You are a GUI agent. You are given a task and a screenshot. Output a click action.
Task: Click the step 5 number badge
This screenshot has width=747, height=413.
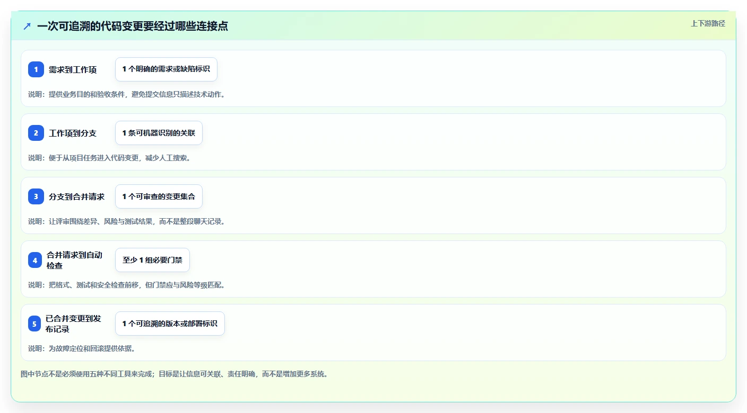coord(34,324)
